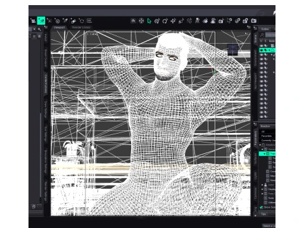This screenshot has height=228, width=304.
Task: Click the view cube in the viewport
Action: point(233,50)
